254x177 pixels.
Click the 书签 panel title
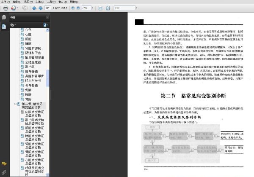[13, 17]
